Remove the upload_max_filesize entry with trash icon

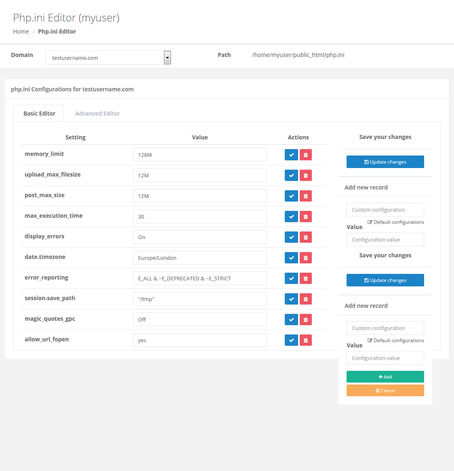pyautogui.click(x=306, y=175)
